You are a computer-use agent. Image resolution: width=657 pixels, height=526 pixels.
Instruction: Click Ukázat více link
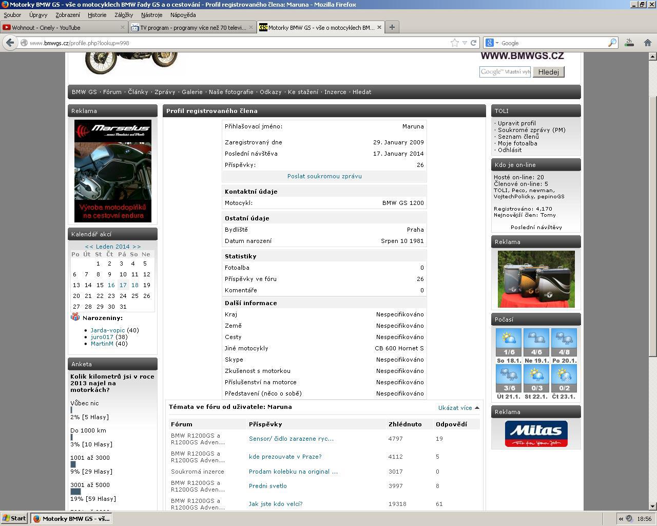coord(455,408)
